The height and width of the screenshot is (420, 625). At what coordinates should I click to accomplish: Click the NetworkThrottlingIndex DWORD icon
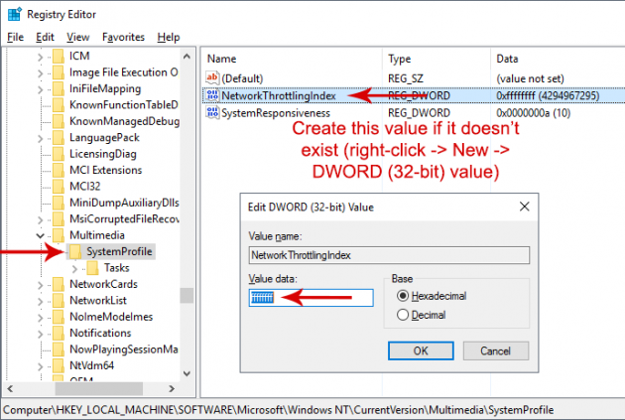212,95
